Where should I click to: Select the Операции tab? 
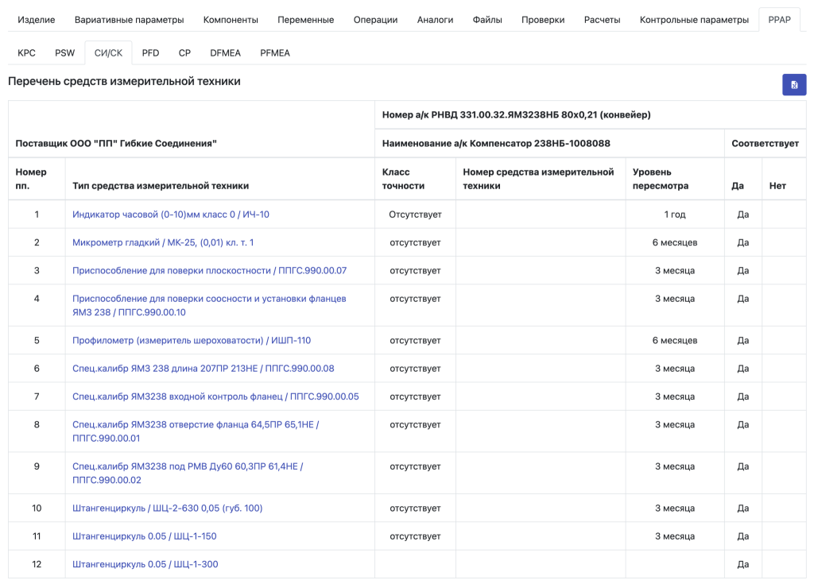(375, 20)
